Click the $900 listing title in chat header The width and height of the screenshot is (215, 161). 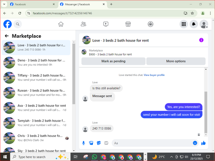110,55
